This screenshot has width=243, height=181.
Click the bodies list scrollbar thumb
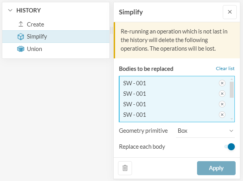[232, 90]
